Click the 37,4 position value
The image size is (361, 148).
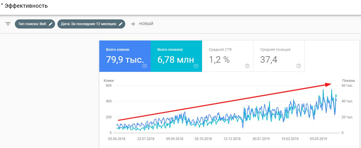[x=269, y=60]
